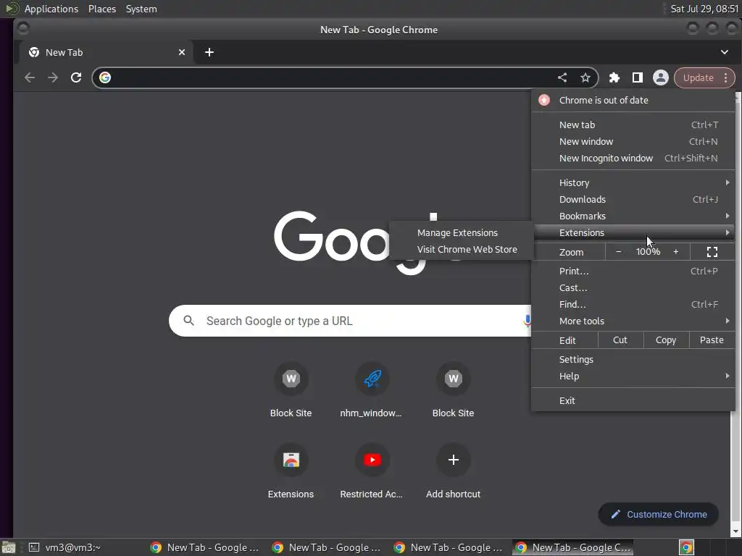Click Chrome is out of date notice
Viewport: 742px width, 556px height.
633,100
